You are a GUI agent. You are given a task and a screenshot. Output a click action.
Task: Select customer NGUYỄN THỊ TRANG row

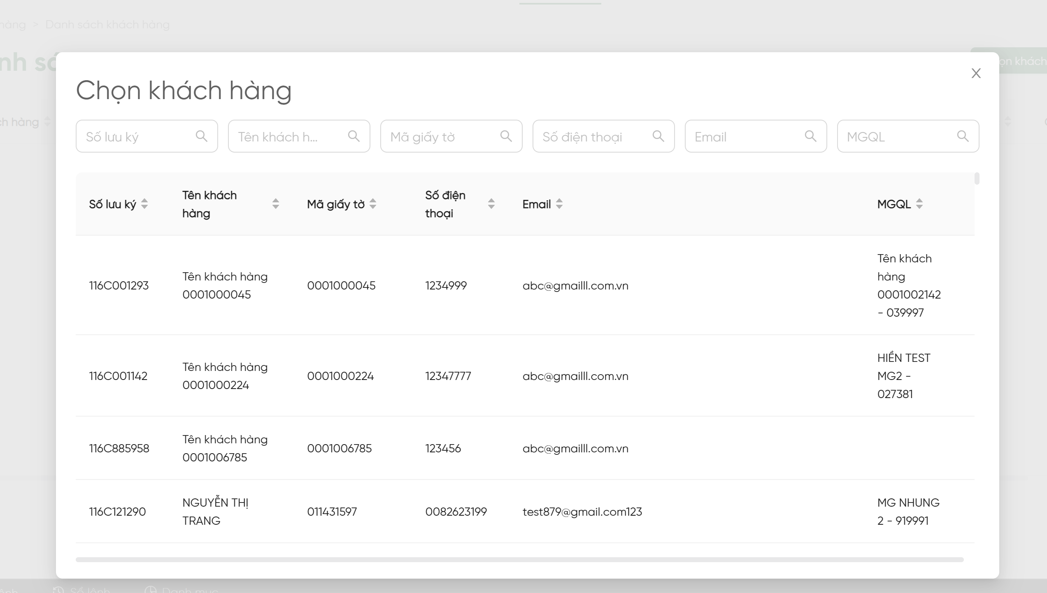(215, 512)
